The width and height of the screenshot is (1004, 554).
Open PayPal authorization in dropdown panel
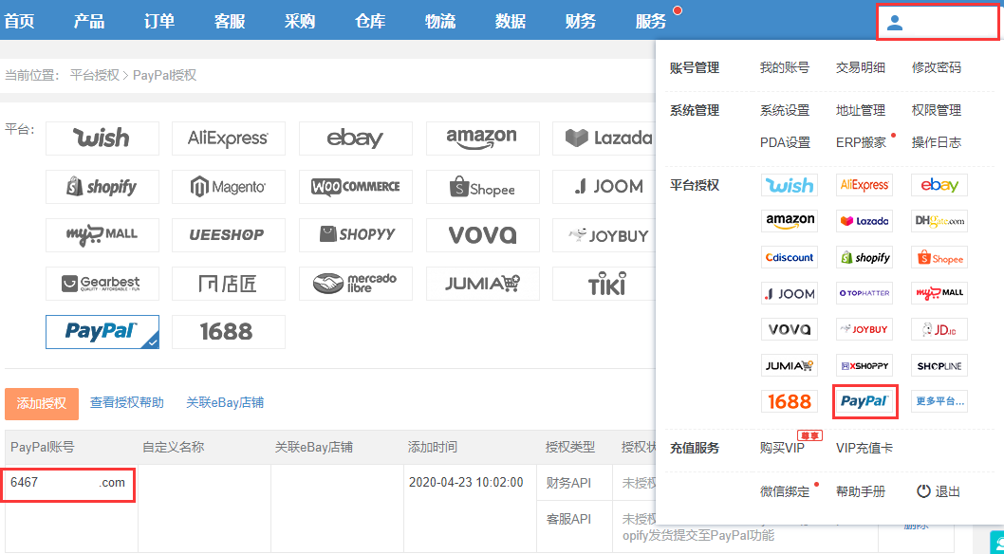pos(865,402)
